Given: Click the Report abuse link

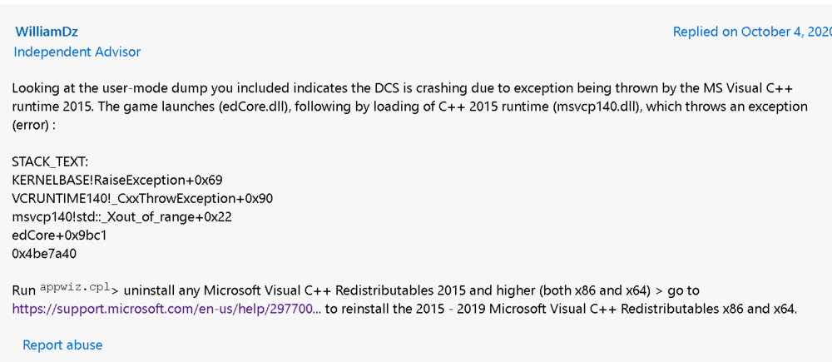Looking at the screenshot, I should pos(62,345).
